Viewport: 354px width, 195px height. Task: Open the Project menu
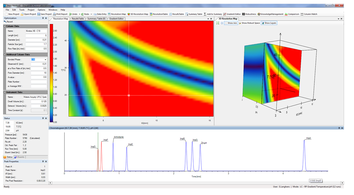click(x=31, y=10)
